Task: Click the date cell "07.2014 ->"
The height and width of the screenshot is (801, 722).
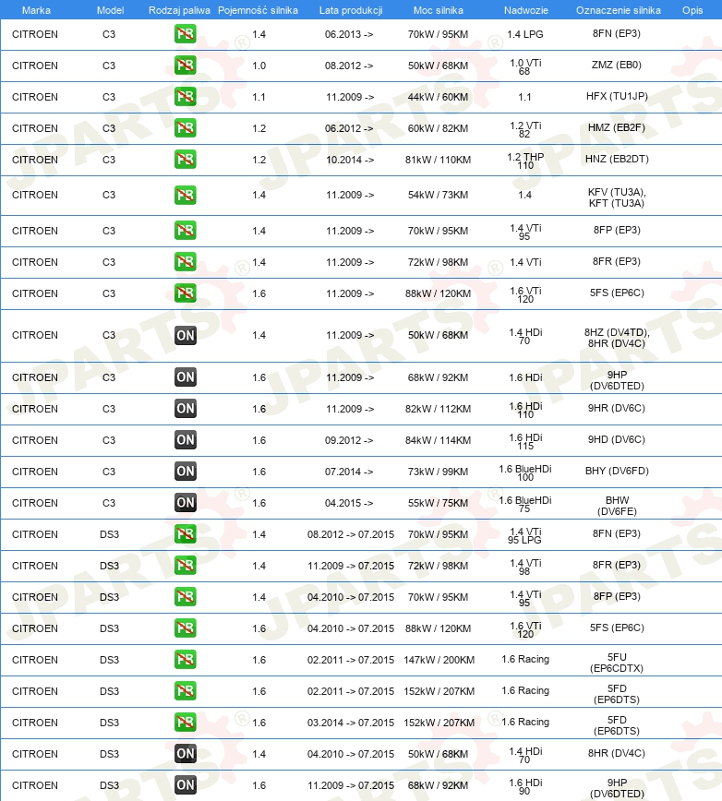Action: 349,472
